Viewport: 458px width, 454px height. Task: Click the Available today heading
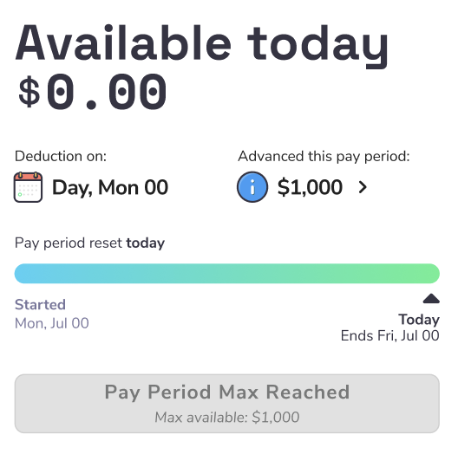click(x=202, y=45)
